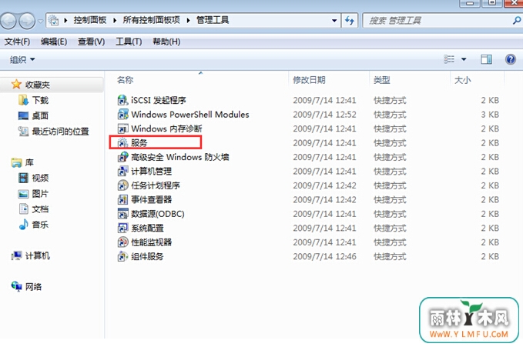Select the 数据源(ODBC) icon

(x=122, y=214)
